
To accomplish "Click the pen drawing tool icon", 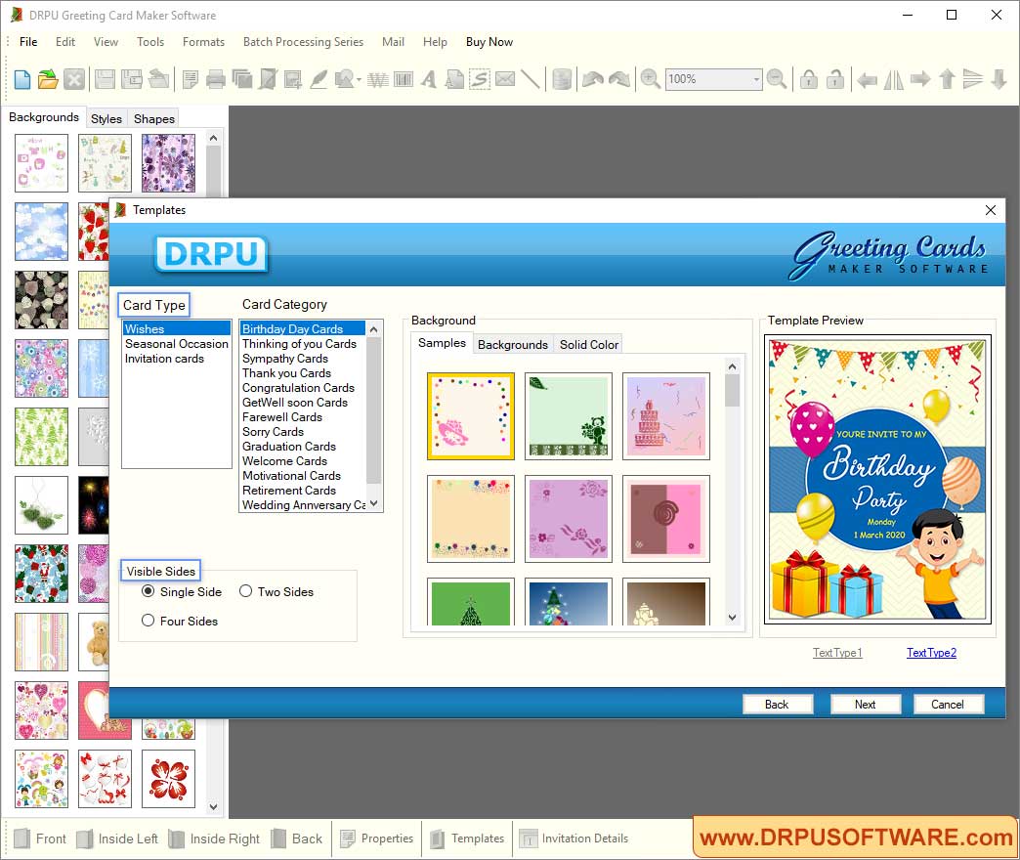I will tap(319, 79).
